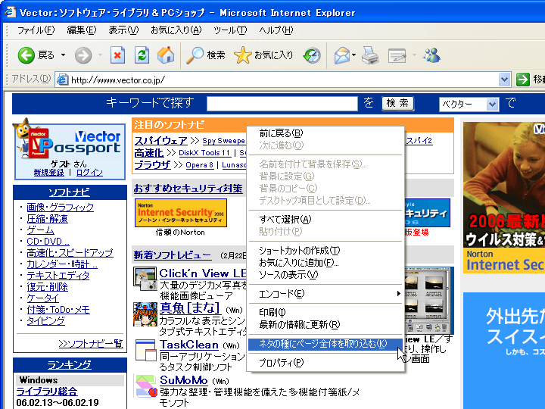Open the ツール(T) menu
Image resolution: width=545 pixels, height=409 pixels.
(x=230, y=30)
